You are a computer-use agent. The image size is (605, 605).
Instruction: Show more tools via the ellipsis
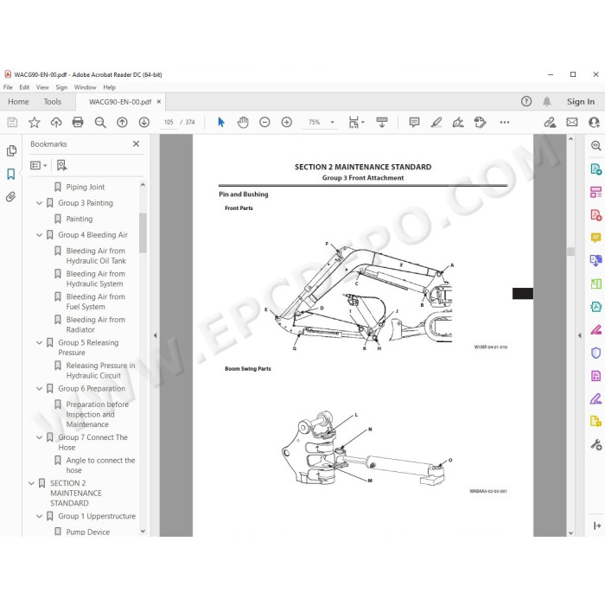tap(505, 123)
